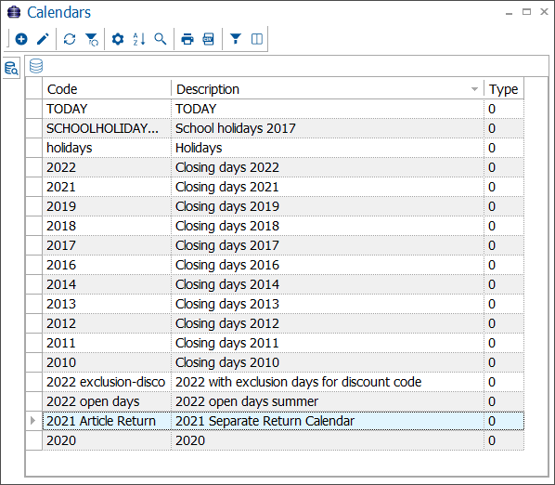Viewport: 555px width, 485px height.
Task: Select the SCHOOLHOLIDAY... code cell
Action: (107, 128)
